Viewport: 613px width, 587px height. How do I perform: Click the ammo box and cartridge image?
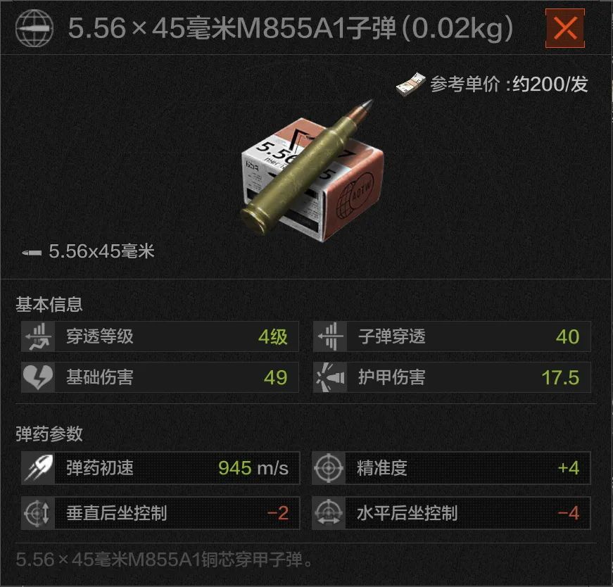pyautogui.click(x=312, y=171)
